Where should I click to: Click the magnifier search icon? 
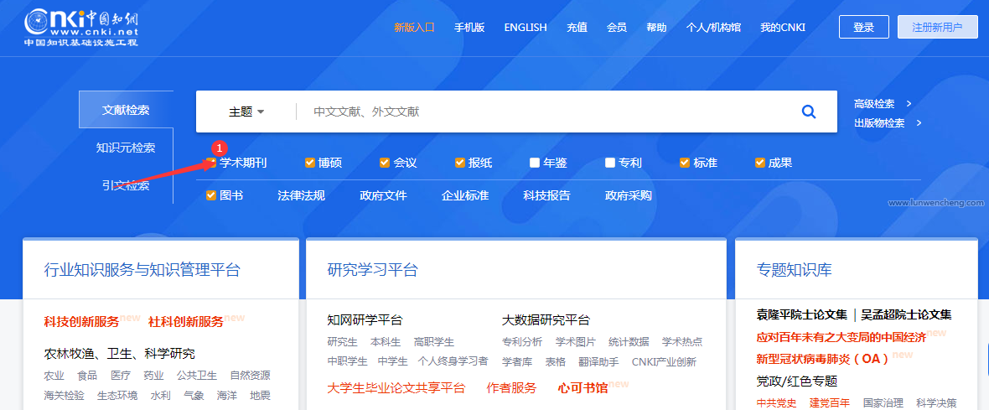click(809, 112)
